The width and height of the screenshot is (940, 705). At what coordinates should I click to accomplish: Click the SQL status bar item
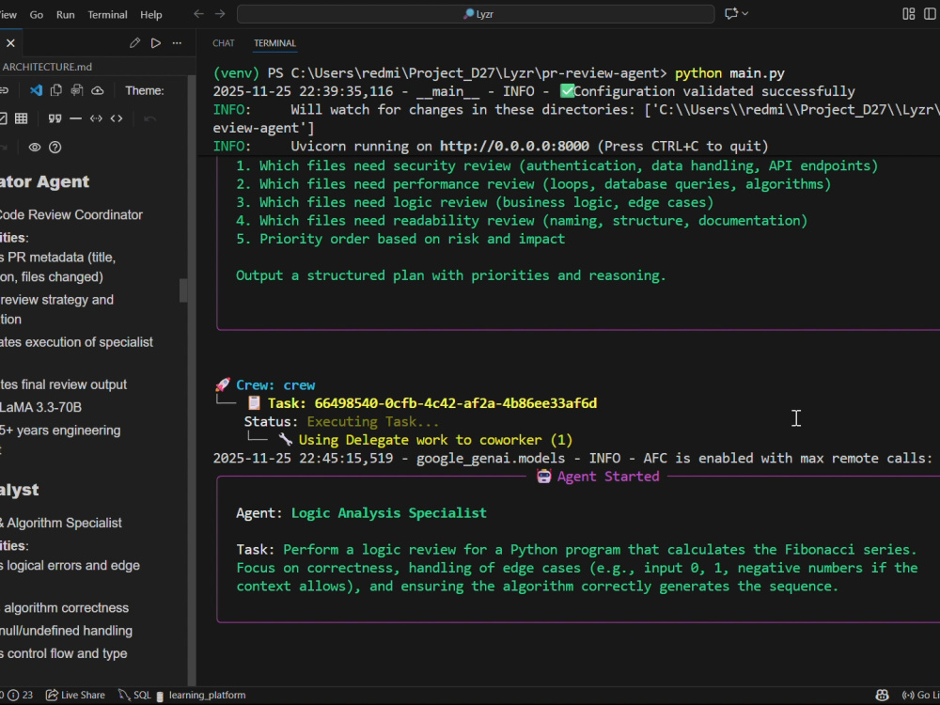[x=134, y=695]
